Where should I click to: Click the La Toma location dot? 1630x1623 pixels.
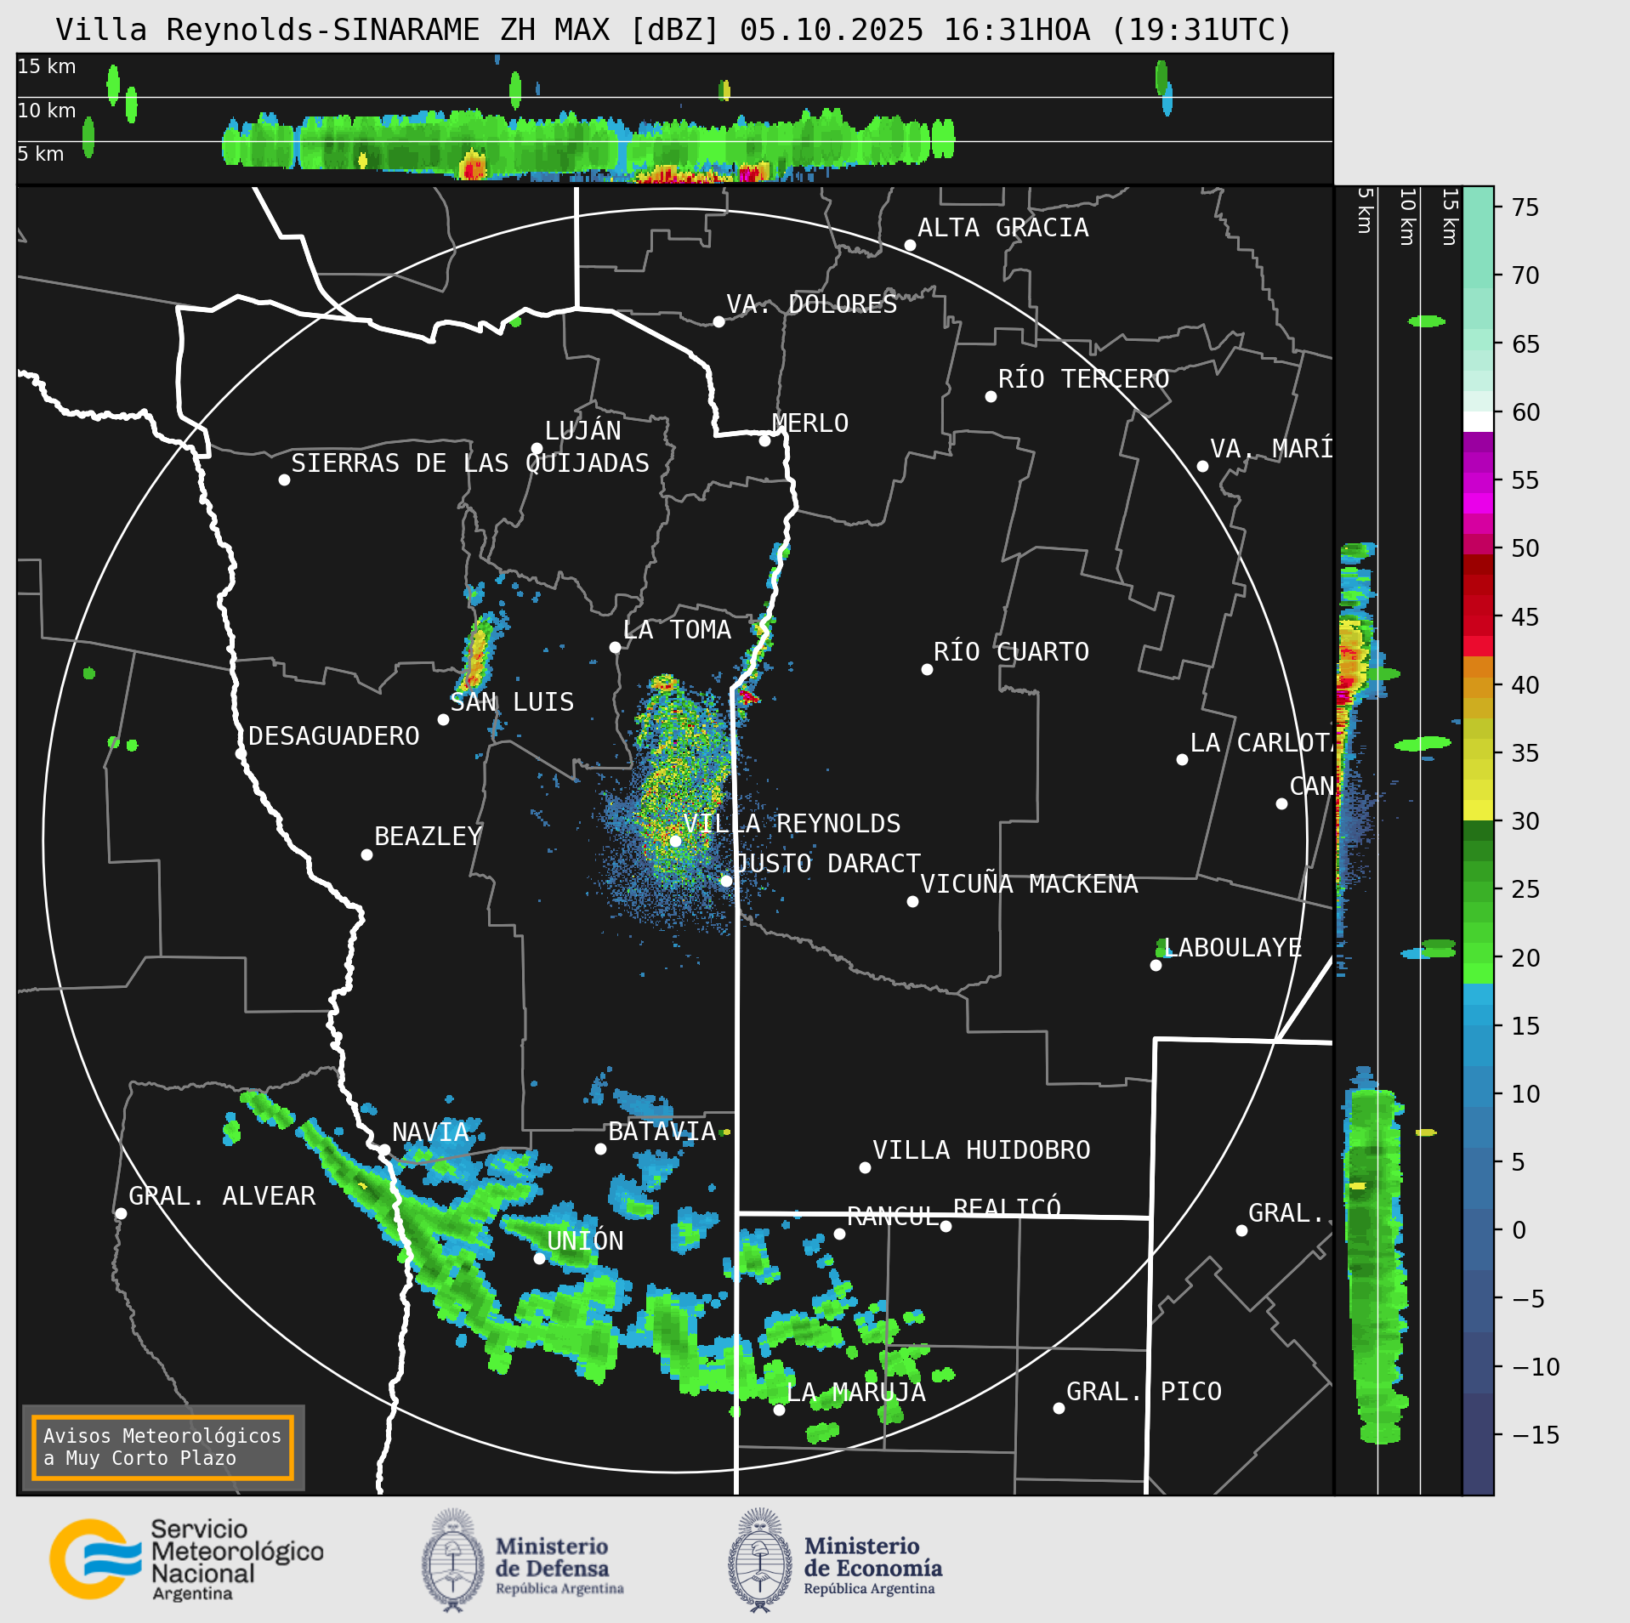(x=615, y=648)
